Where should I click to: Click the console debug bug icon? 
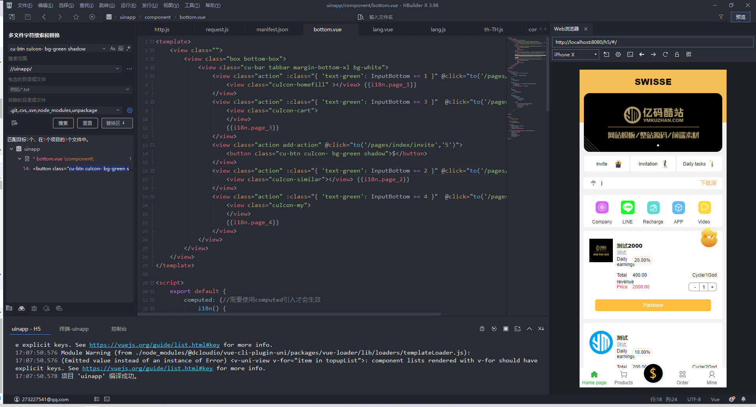[x=482, y=329]
